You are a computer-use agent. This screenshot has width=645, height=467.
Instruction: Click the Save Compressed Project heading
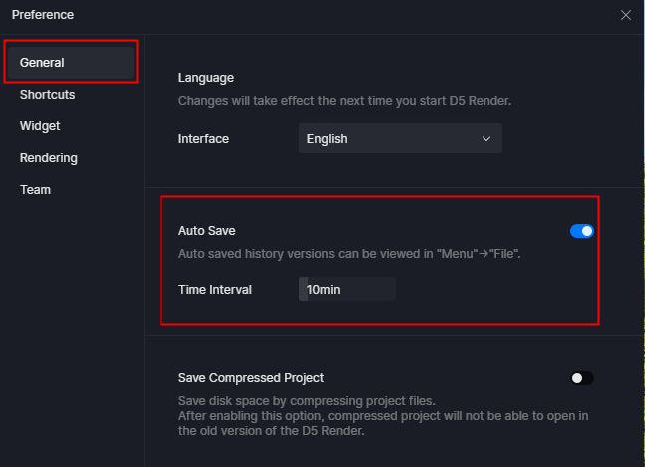[251, 378]
